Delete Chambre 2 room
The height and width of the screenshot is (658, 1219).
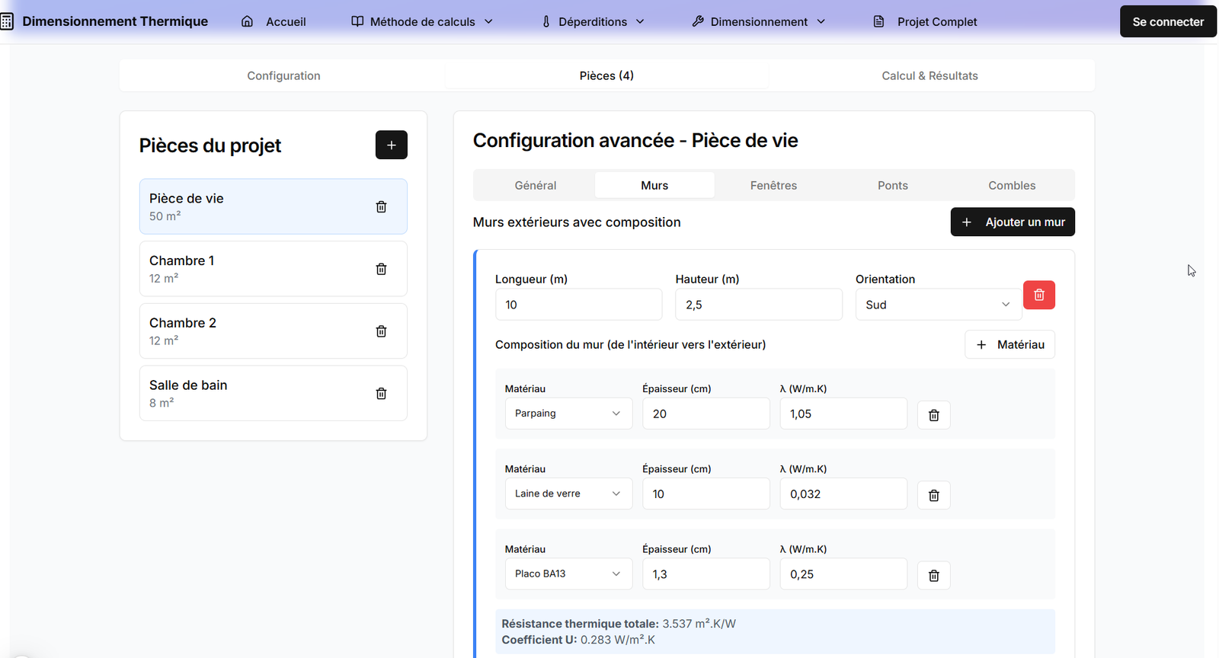click(x=381, y=331)
